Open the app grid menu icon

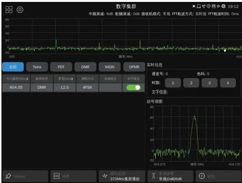9,10
